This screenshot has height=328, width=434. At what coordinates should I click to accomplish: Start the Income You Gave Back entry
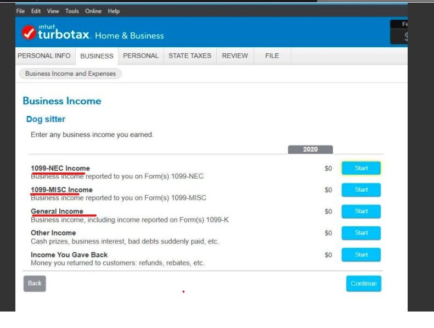[361, 255]
